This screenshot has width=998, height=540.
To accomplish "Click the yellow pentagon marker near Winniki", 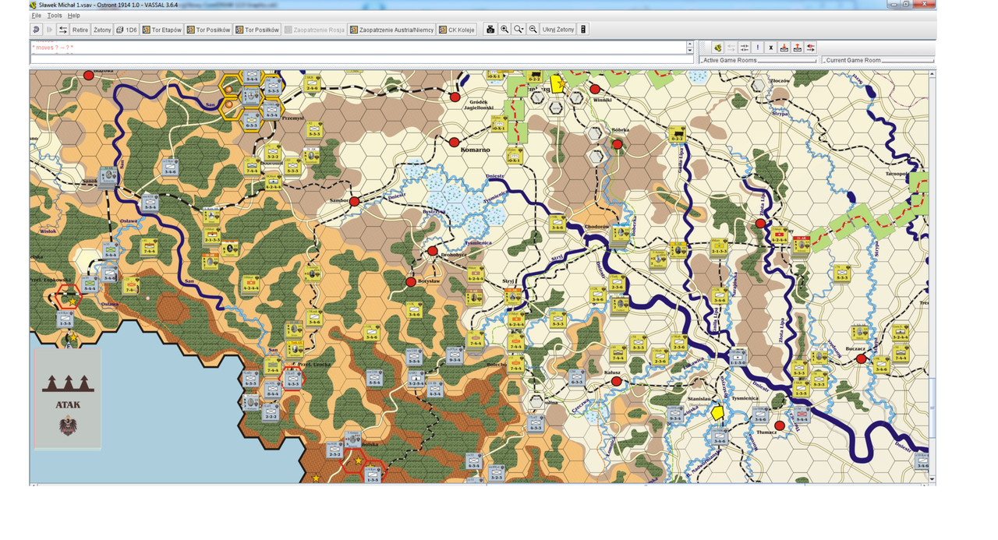I will pyautogui.click(x=557, y=83).
